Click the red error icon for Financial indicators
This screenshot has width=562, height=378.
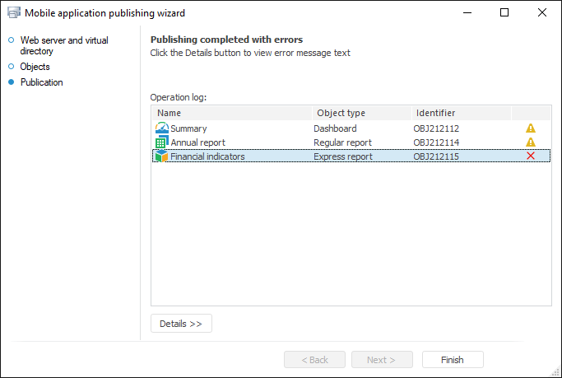[x=531, y=156]
